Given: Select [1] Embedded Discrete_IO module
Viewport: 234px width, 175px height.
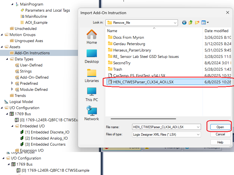Looking at the screenshot, I should [x=45, y=132].
